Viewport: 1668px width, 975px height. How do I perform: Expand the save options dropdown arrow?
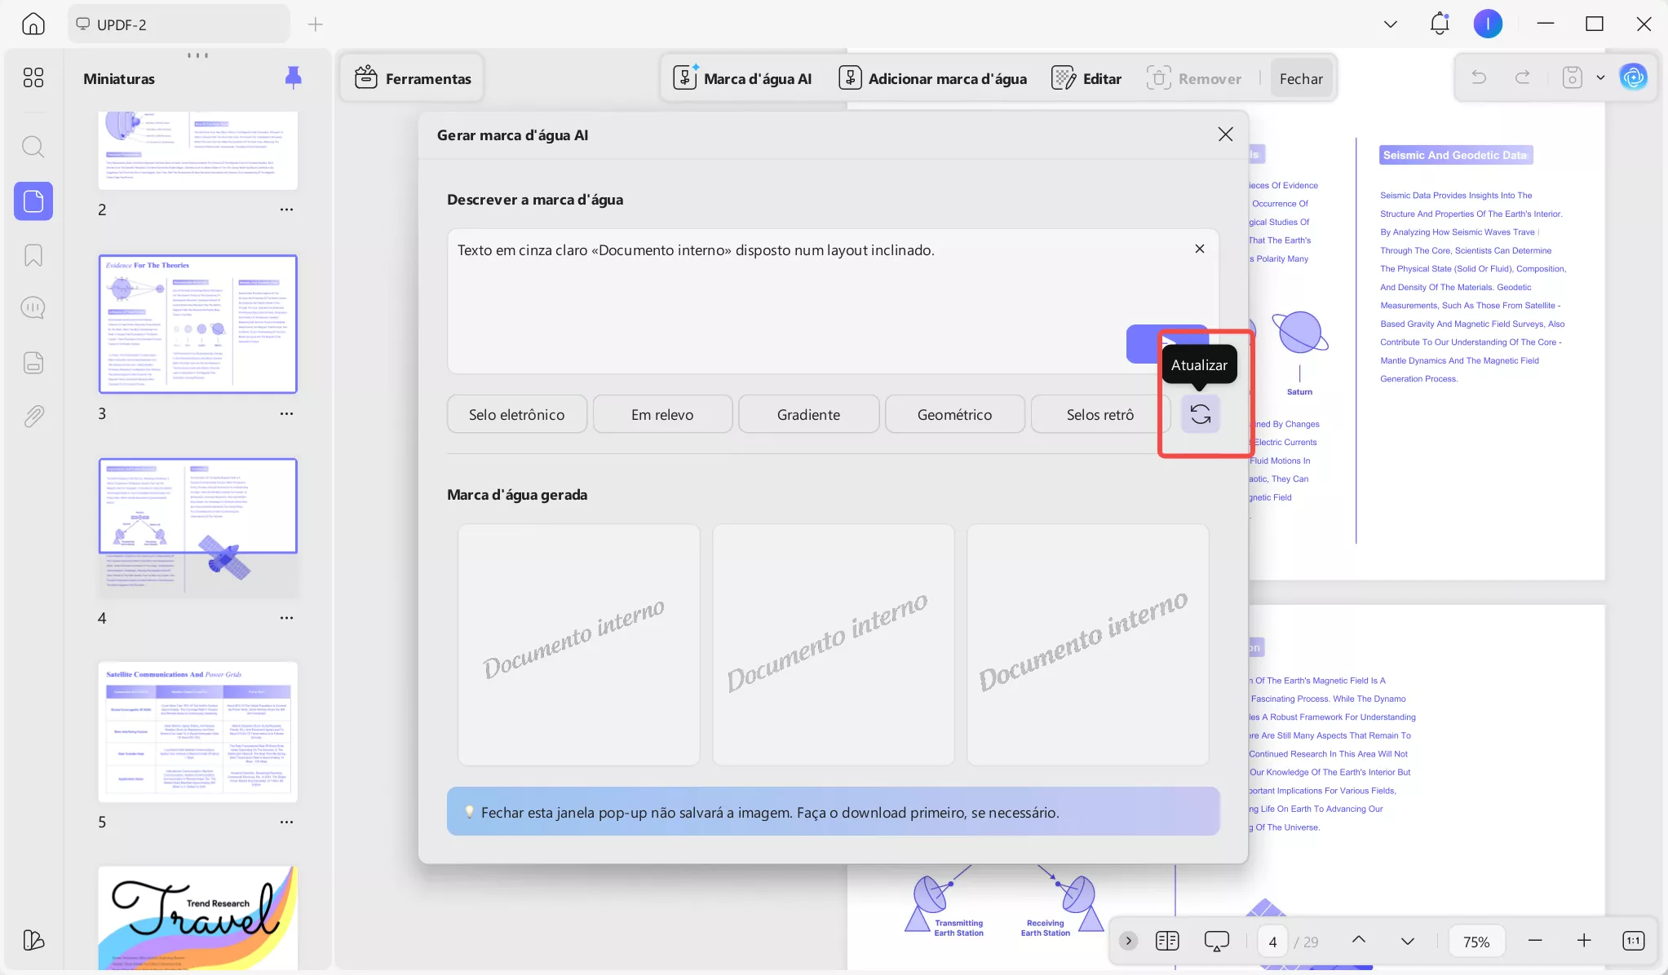[x=1600, y=77]
